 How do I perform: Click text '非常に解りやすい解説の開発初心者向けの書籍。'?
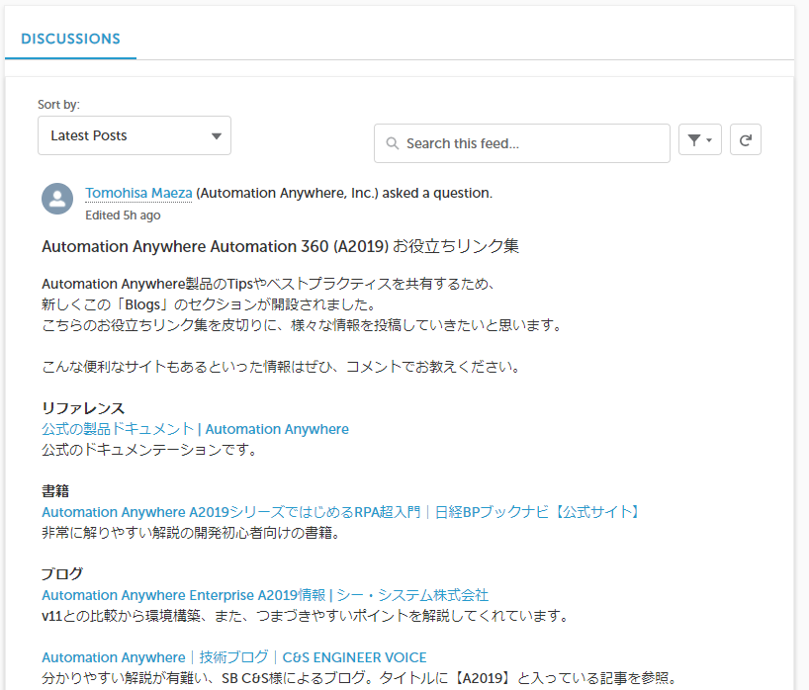coord(192,533)
